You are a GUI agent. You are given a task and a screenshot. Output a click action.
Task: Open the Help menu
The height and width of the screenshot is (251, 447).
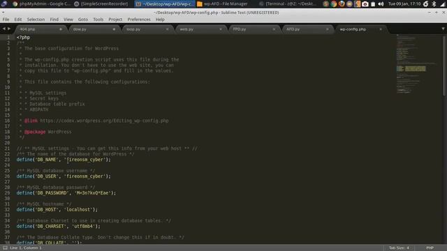[160, 20]
